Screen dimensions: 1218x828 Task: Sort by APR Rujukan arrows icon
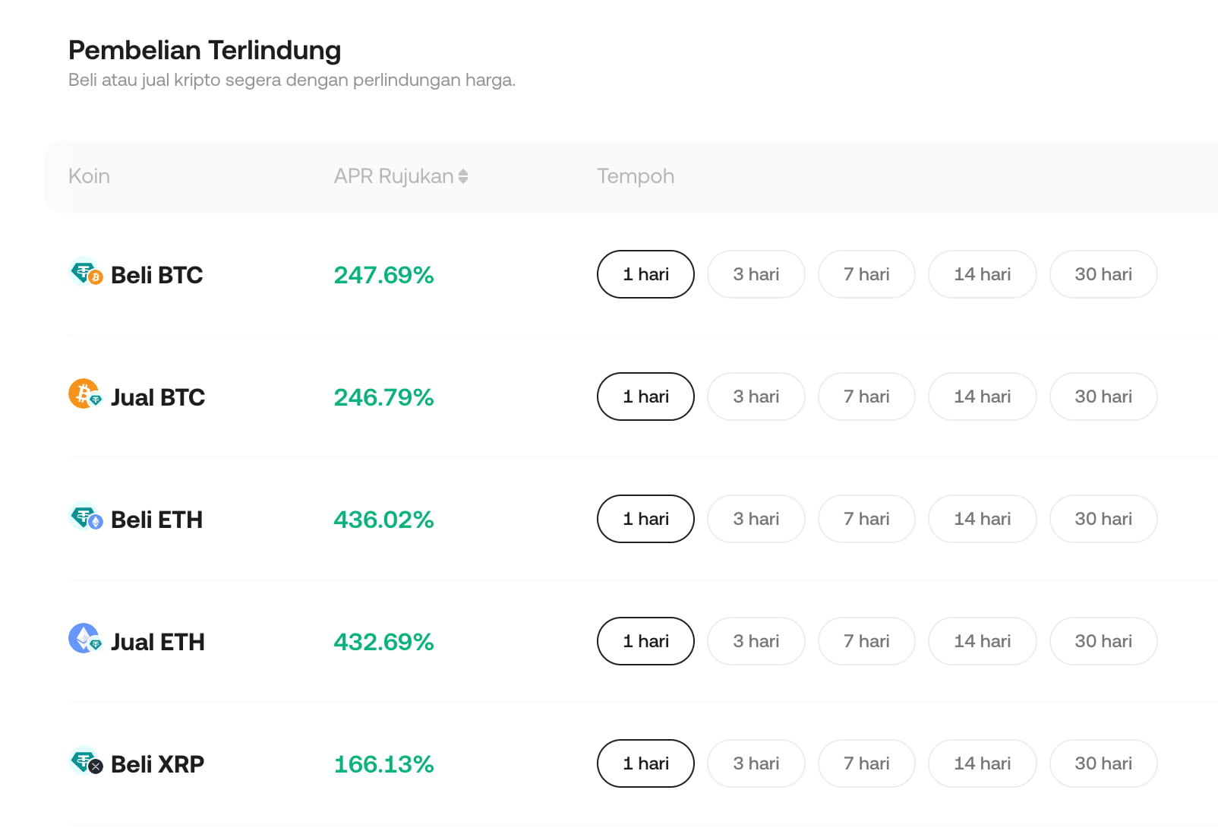[463, 176]
